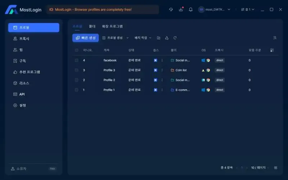Click the free plan badge in sidebar
The image size is (288, 180).
[x=53, y=168]
